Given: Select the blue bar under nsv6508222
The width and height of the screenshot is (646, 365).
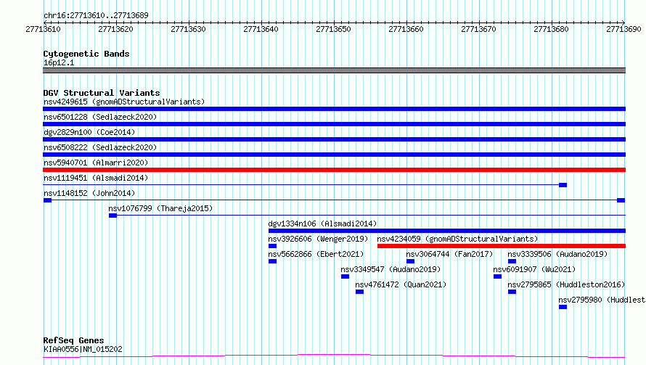Looking at the screenshot, I should [334, 155].
